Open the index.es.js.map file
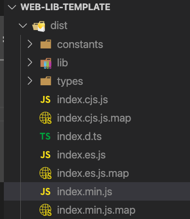This screenshot has width=190, height=219. coord(93,173)
